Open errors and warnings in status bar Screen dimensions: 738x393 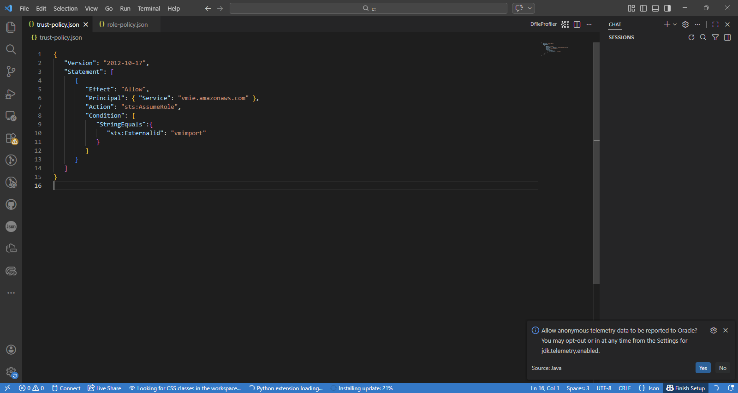31,388
